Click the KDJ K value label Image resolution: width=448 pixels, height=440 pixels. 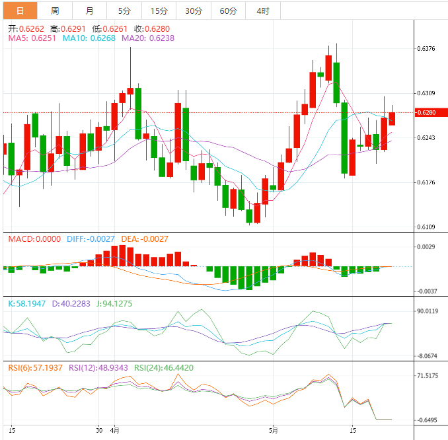pos(27,303)
